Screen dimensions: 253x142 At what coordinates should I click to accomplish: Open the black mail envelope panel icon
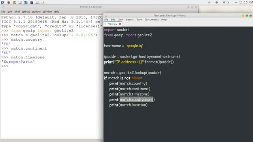32,2
